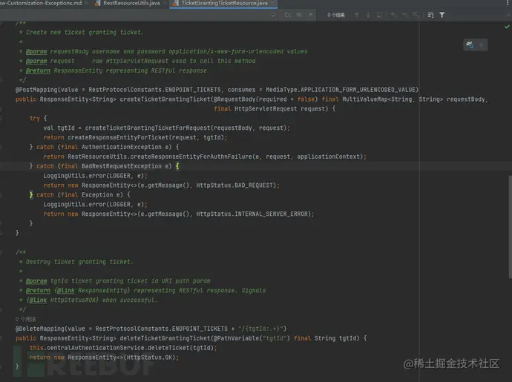This screenshot has height=382, width=512.
Task: Select the TicketGrantingTicketResource.java tab
Action: pos(224,3)
